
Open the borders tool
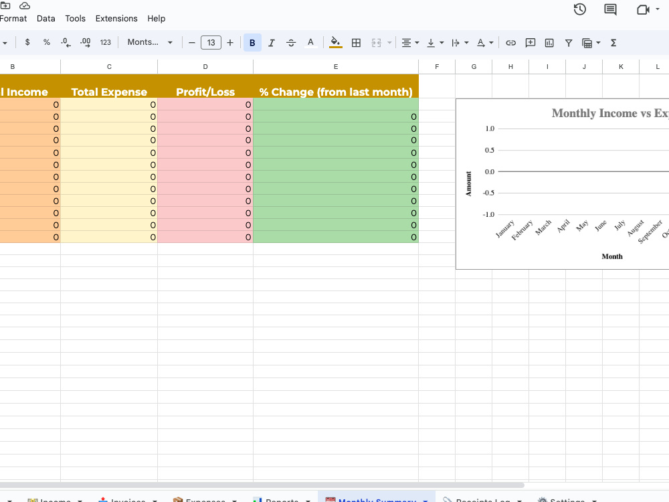tap(356, 43)
